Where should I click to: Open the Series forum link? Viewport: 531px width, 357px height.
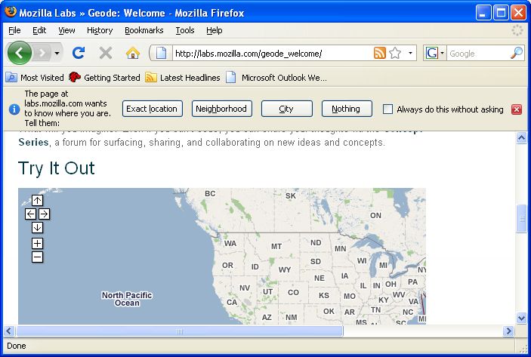click(33, 142)
